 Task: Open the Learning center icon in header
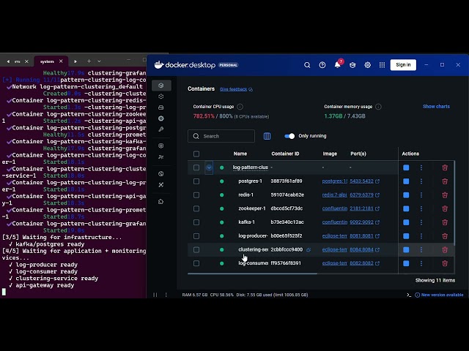[x=352, y=65]
